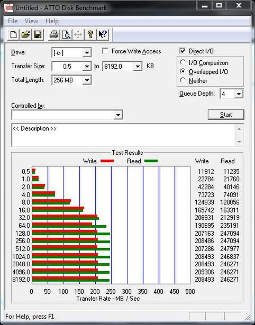
Task: Maximize the ATTO Disk Benchmark window
Action: click(219, 6)
